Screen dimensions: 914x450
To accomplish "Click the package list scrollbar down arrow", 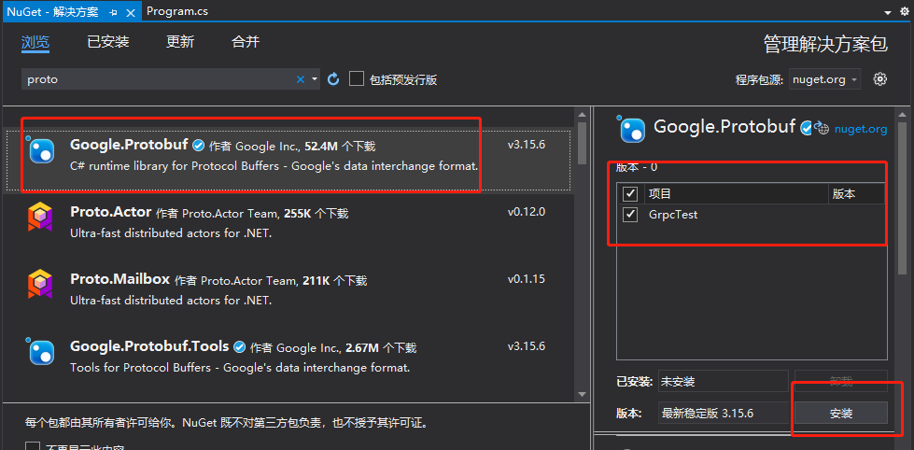I will pos(582,395).
